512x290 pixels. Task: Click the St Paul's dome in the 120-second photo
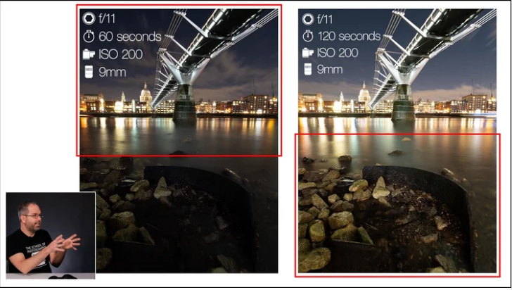[x=364, y=92]
